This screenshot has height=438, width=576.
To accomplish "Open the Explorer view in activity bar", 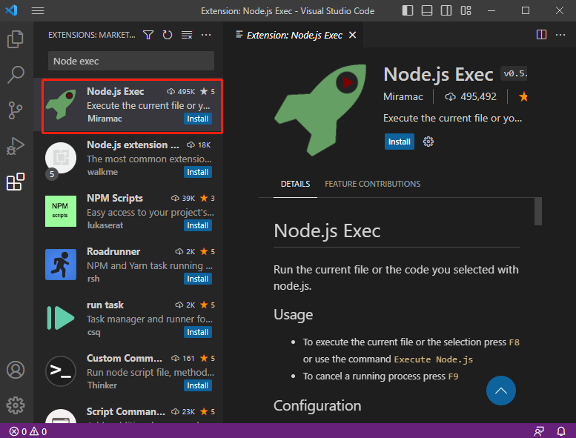I will 15,39.
